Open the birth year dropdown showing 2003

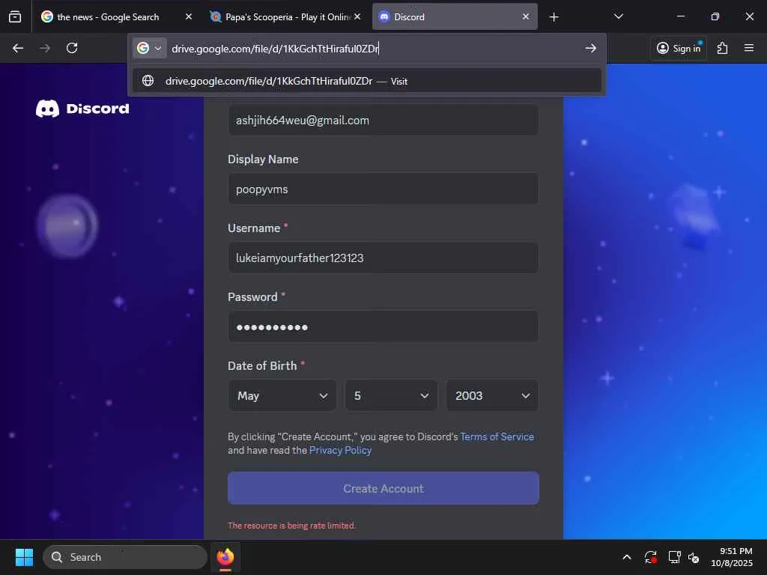coord(492,395)
